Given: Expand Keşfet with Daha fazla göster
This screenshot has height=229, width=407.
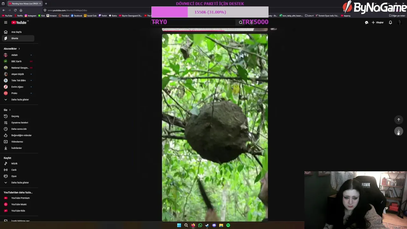Looking at the screenshot, I should point(18,183).
